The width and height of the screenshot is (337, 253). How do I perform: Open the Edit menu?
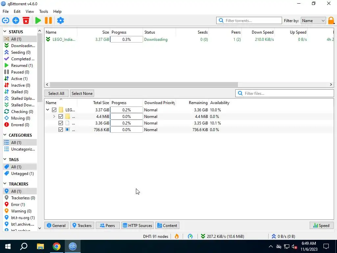tap(17, 12)
